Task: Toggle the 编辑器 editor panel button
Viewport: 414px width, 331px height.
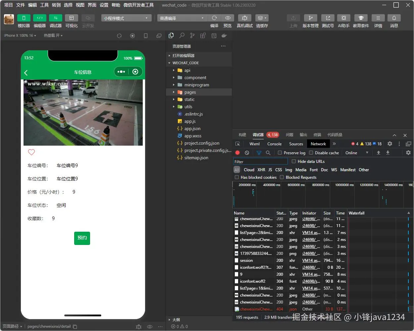Action: point(40,18)
